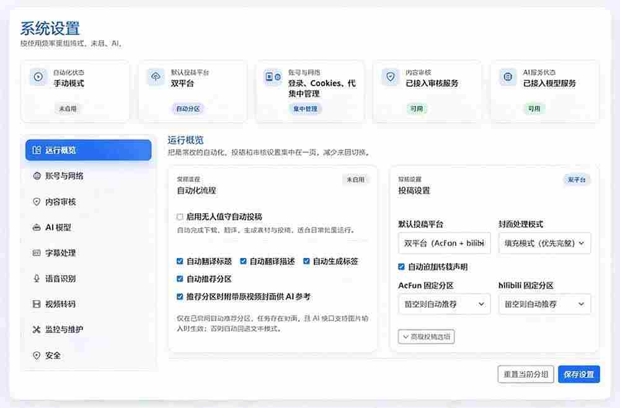This screenshot has width=620, height=408.
Task: Click the 自动分区 badge
Action: 188,109
